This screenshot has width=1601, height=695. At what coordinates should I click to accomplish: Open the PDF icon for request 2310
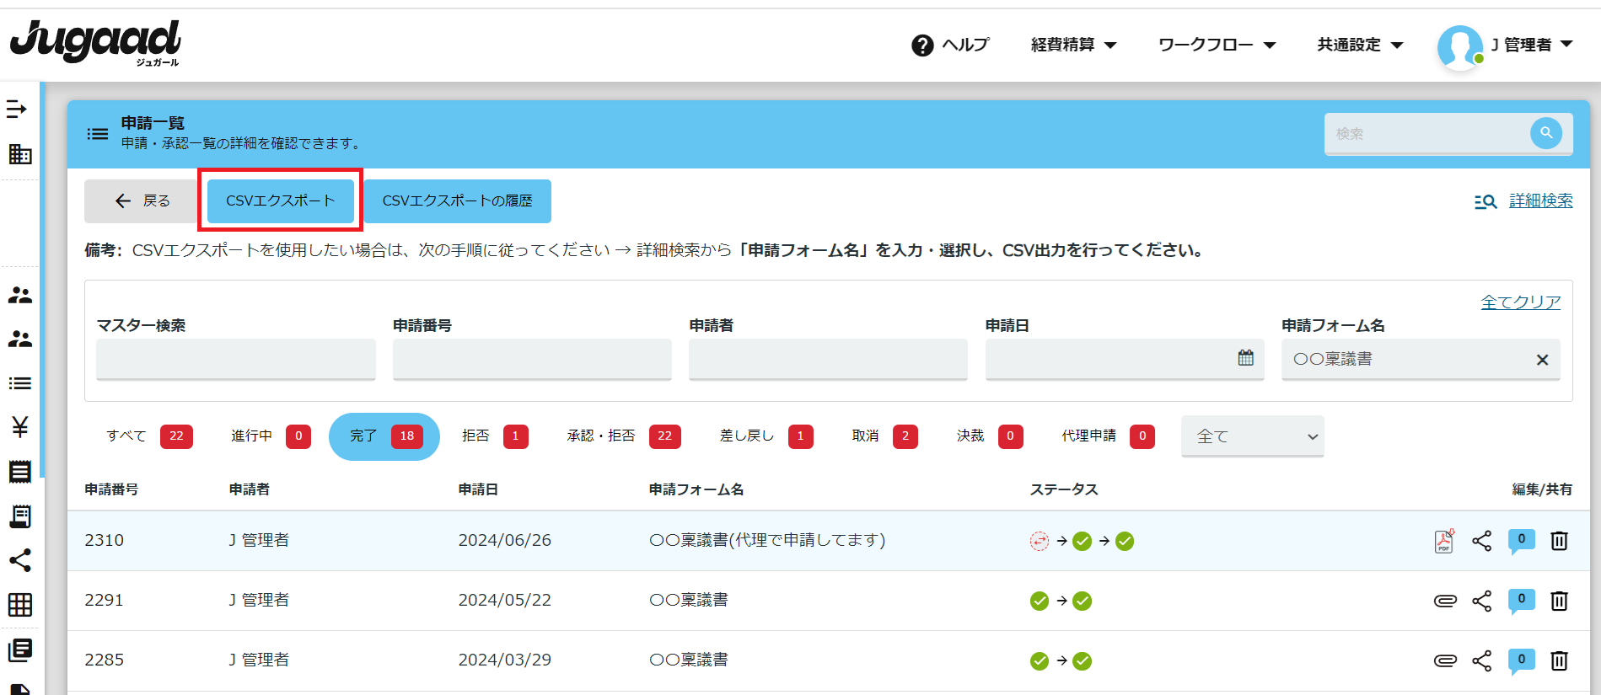click(1444, 541)
